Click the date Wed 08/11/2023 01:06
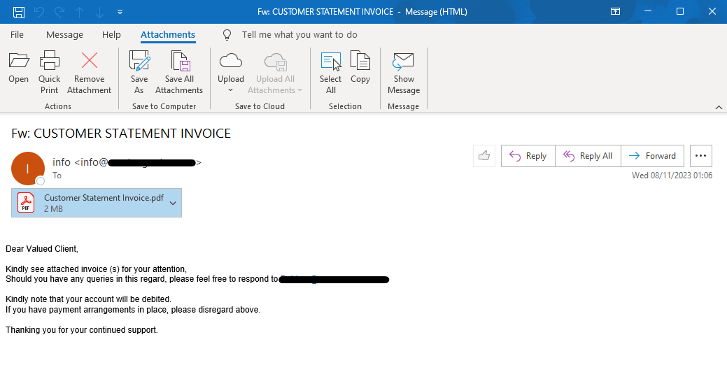Screen dimensions: 727x386 pyautogui.click(x=672, y=176)
